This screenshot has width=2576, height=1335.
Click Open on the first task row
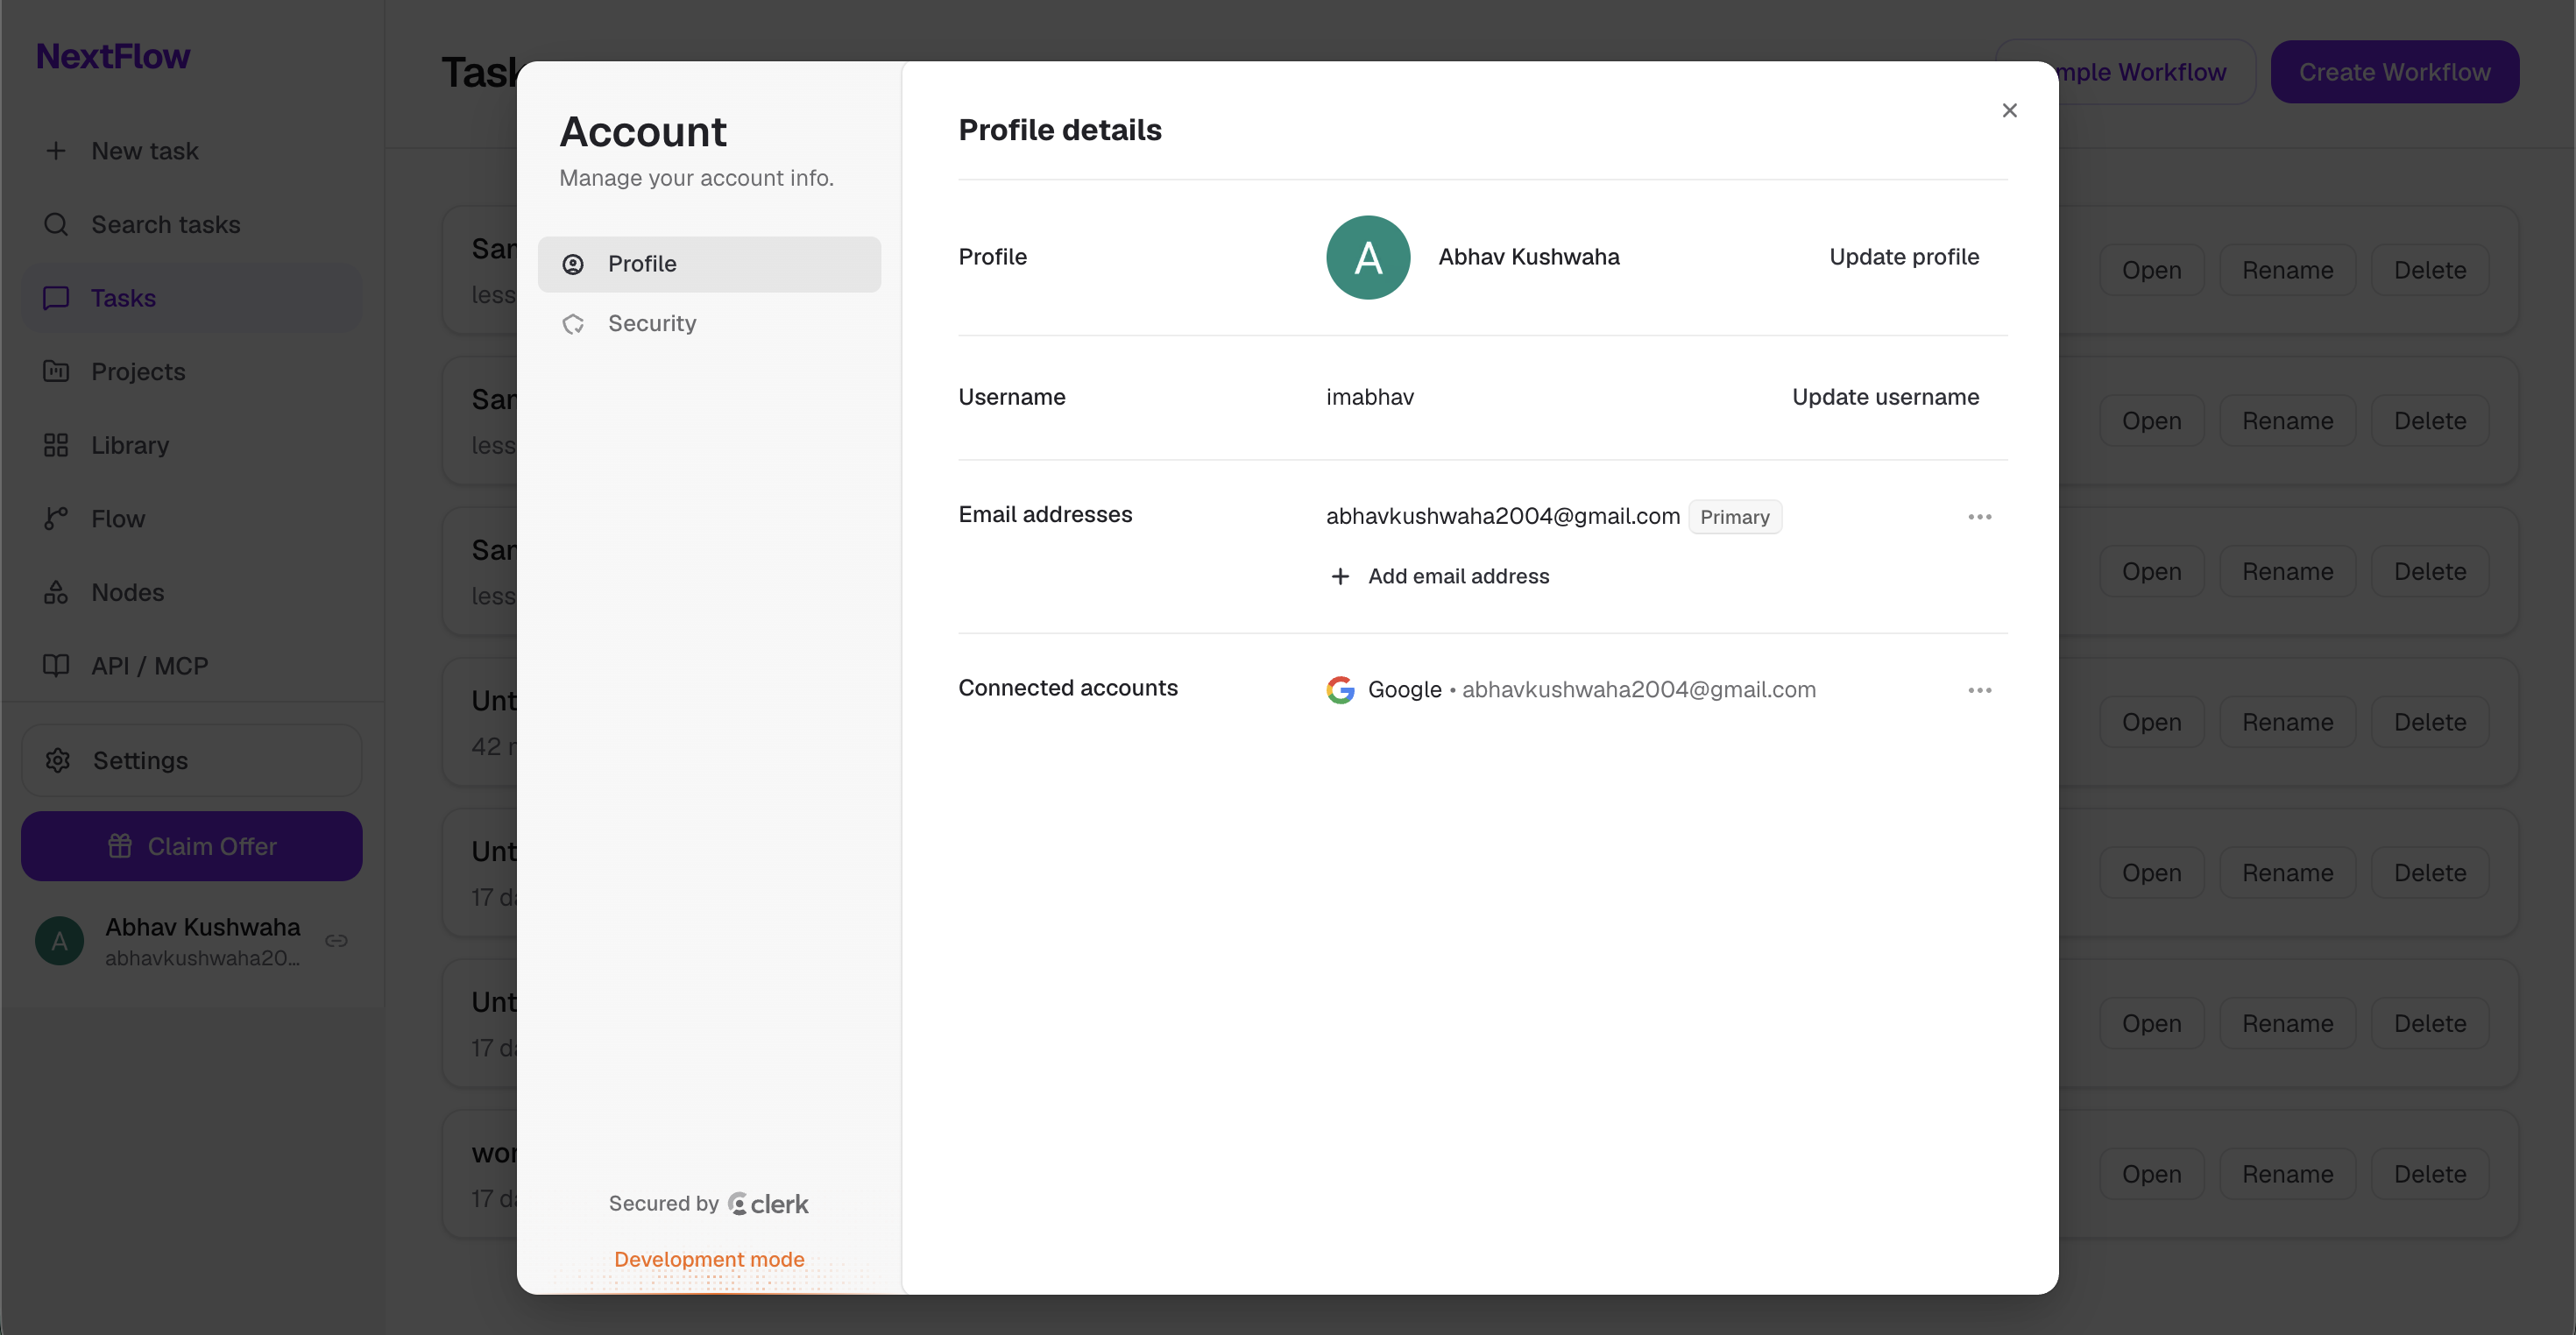[x=2151, y=270]
